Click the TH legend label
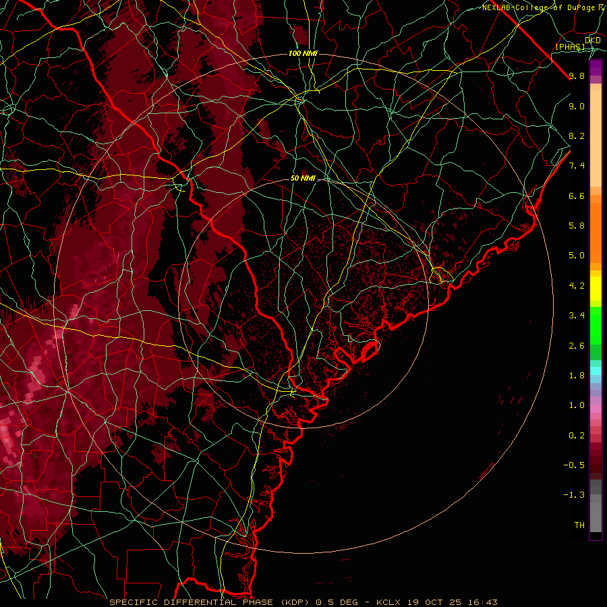Image resolution: width=607 pixels, height=607 pixels. [579, 525]
